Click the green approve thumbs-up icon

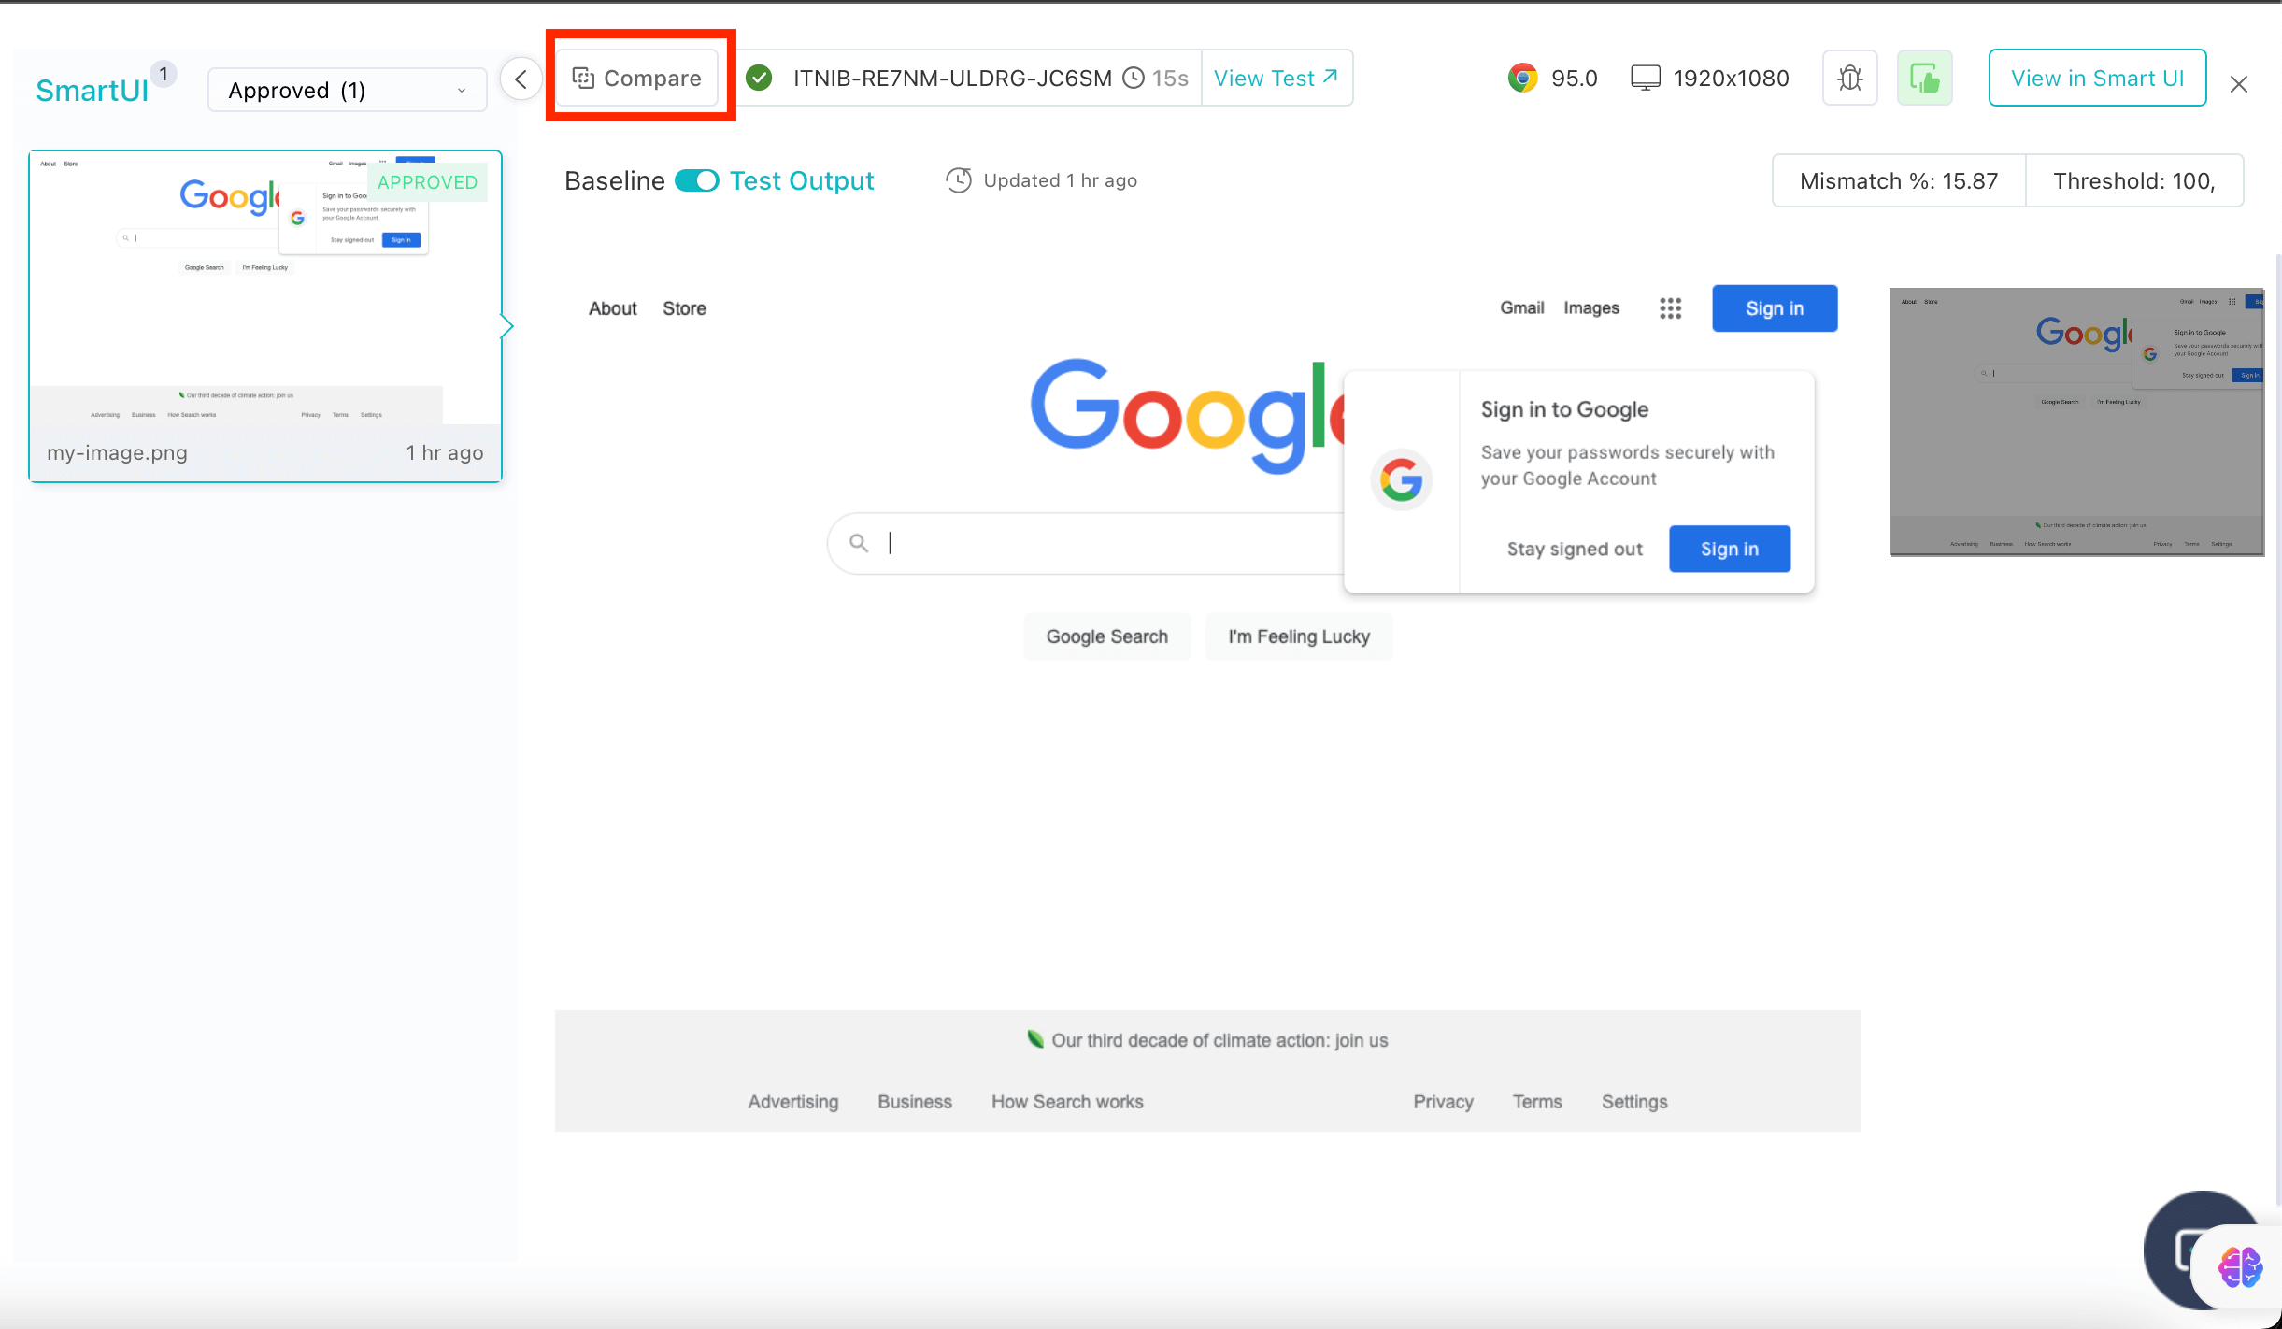tap(1924, 79)
